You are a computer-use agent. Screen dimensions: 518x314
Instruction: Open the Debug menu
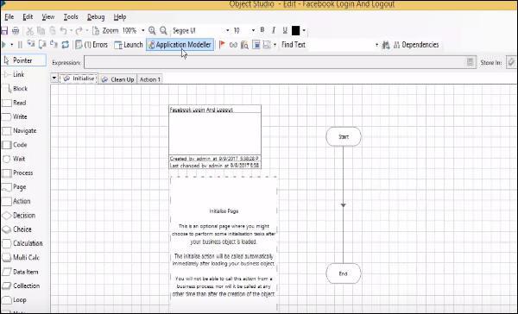click(96, 17)
